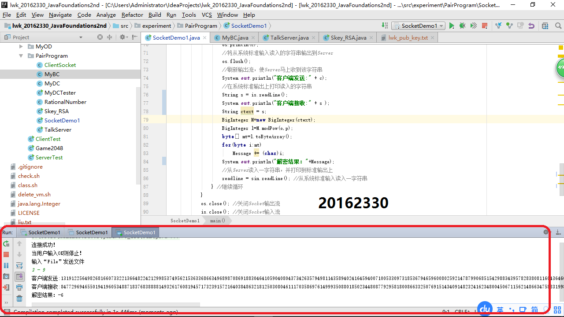Toggle soft-wrap in the Run console
This screenshot has width=564, height=317.
(x=19, y=265)
